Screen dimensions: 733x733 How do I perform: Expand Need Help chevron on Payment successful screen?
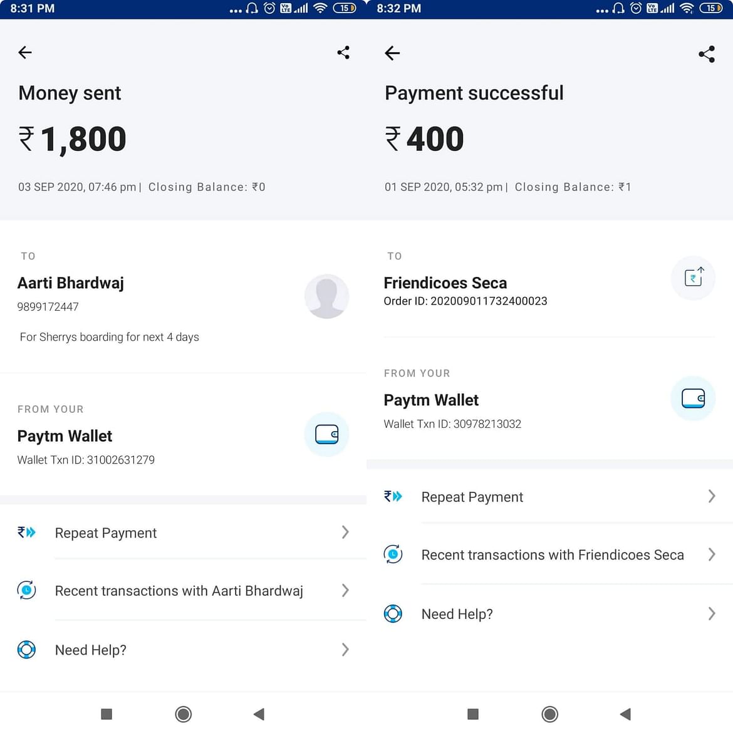coord(712,613)
